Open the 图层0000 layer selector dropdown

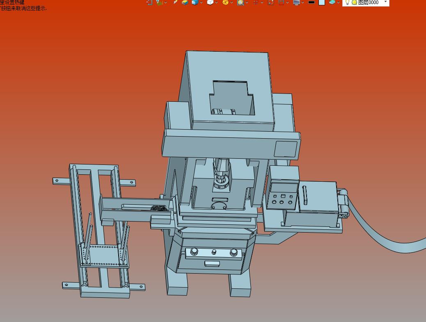385,2
